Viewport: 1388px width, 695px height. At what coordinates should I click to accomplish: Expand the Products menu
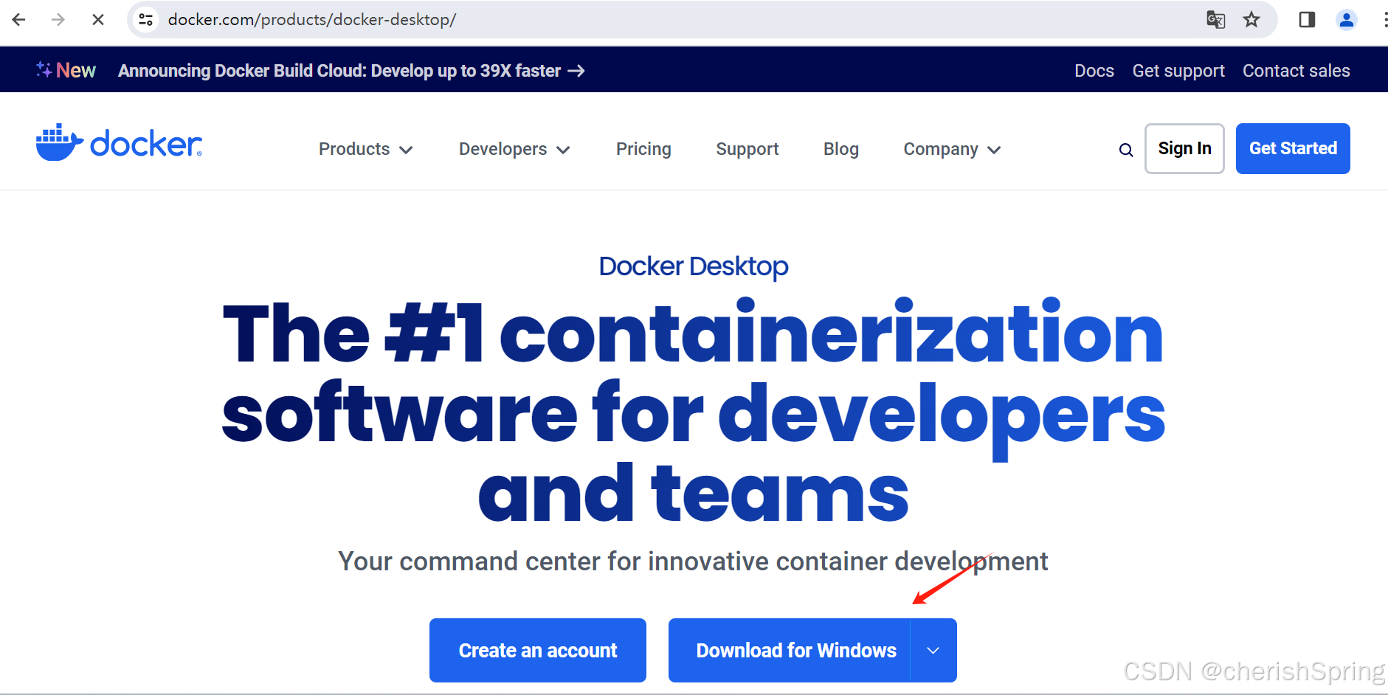tap(365, 149)
